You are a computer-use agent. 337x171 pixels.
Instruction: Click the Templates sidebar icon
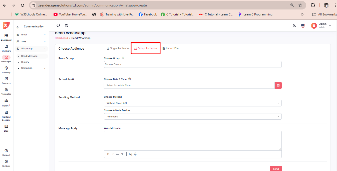pos(6,91)
